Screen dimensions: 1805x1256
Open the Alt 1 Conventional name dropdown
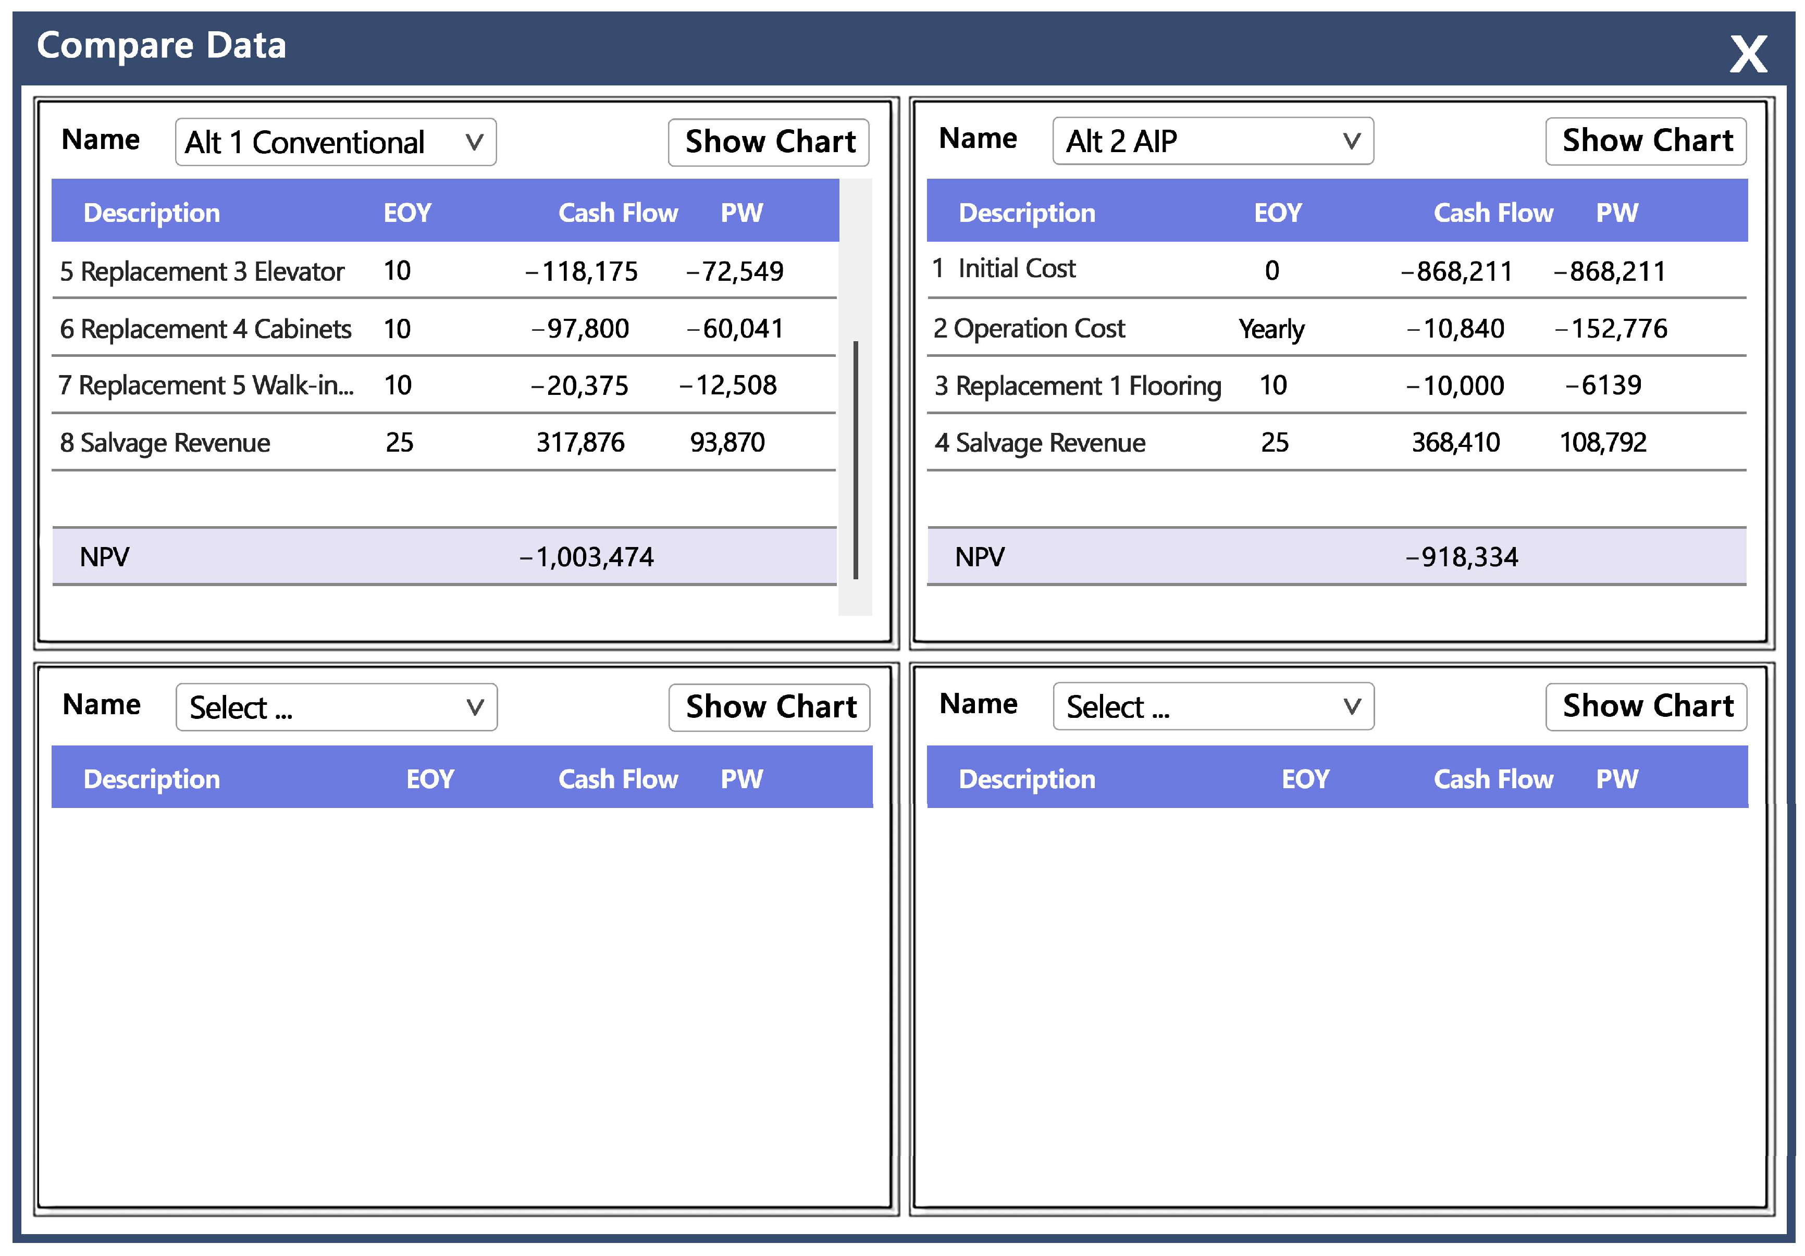click(336, 142)
